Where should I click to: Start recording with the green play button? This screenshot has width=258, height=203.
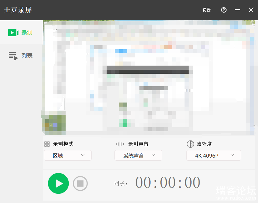click(x=58, y=183)
